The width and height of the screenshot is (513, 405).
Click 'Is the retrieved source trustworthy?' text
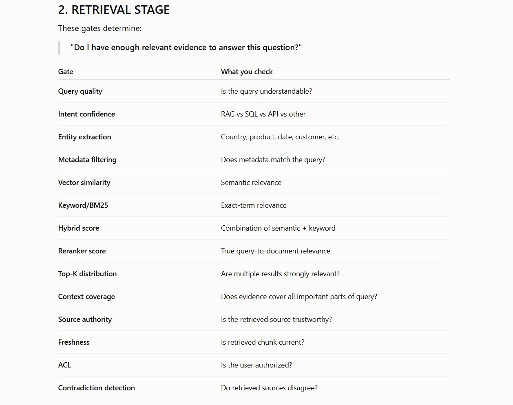[276, 319]
